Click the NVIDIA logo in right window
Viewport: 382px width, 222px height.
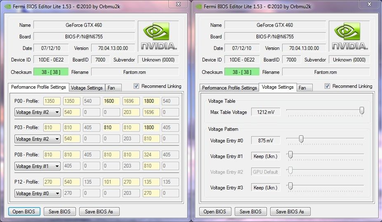349,36
